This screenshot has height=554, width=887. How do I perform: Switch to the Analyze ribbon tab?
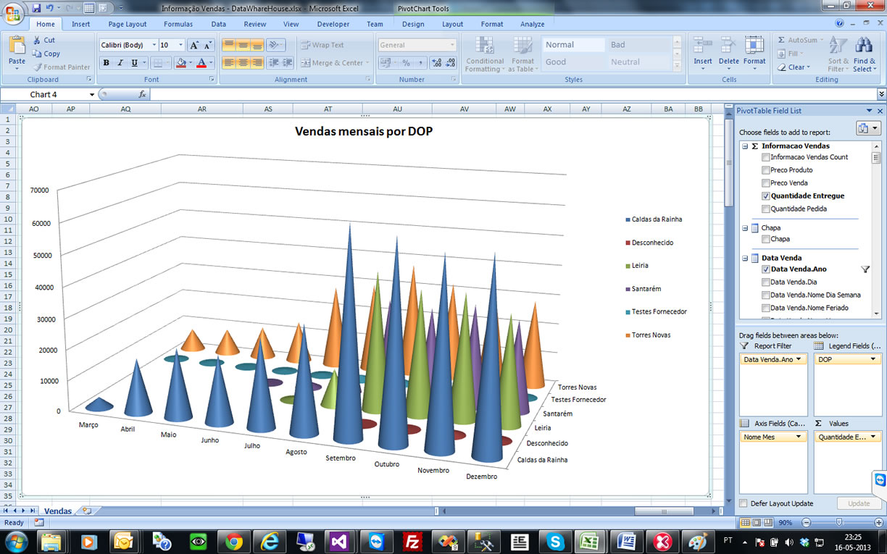click(x=532, y=24)
